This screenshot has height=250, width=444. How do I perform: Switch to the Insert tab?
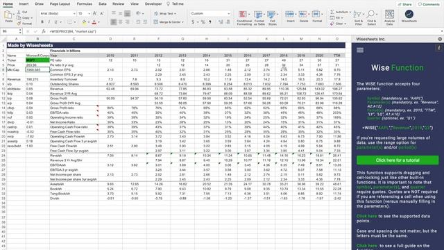tap(24, 4)
